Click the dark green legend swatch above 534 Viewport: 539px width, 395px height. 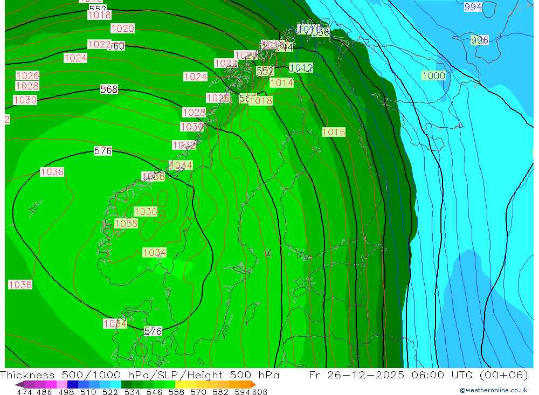[127, 384]
